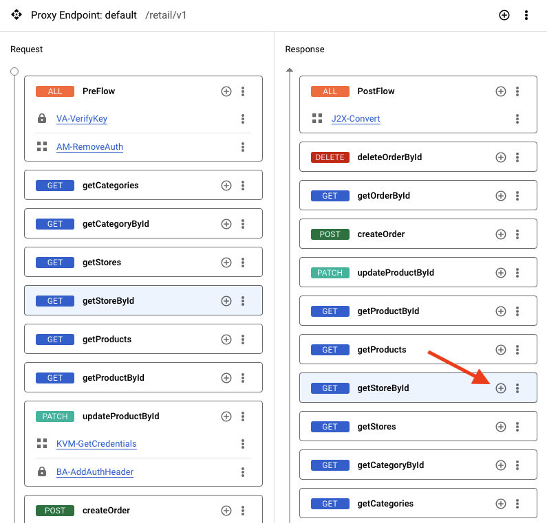This screenshot has height=523, width=547.
Task: Open the J2X-Convert policy link
Action: click(x=356, y=119)
